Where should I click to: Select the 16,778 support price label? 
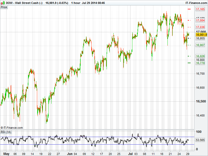click(x=200, y=63)
